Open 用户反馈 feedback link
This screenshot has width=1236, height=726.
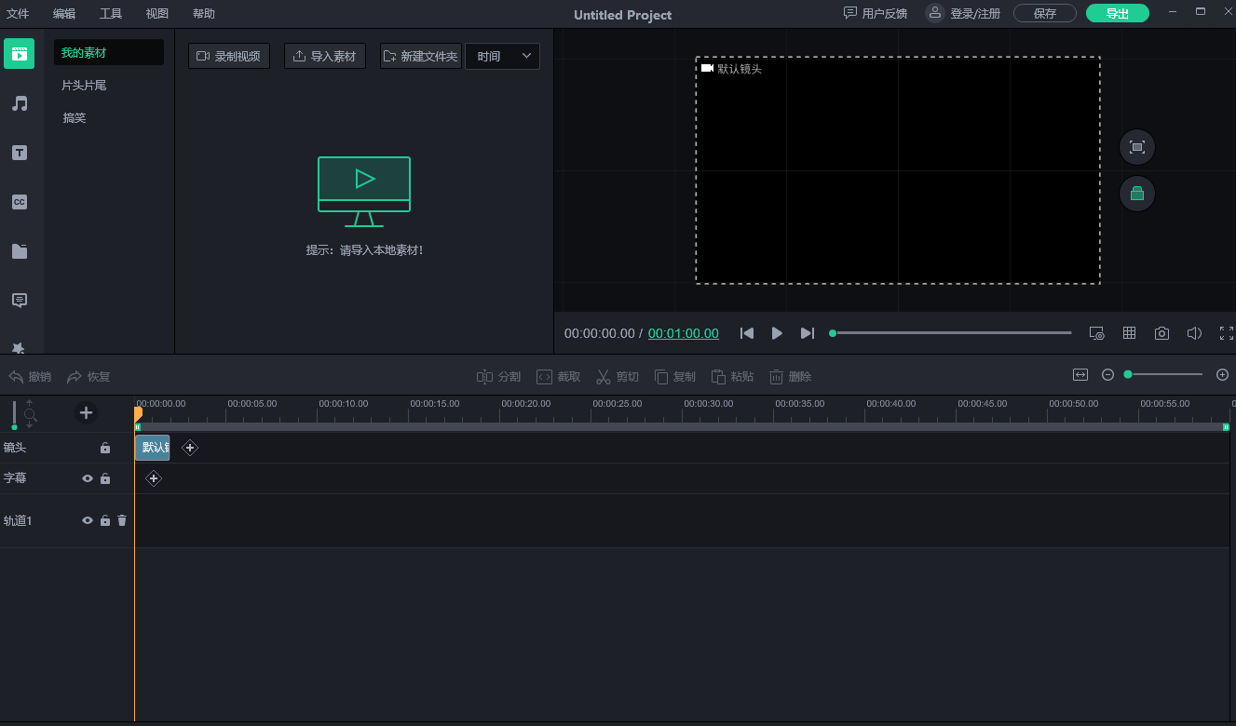pos(876,13)
